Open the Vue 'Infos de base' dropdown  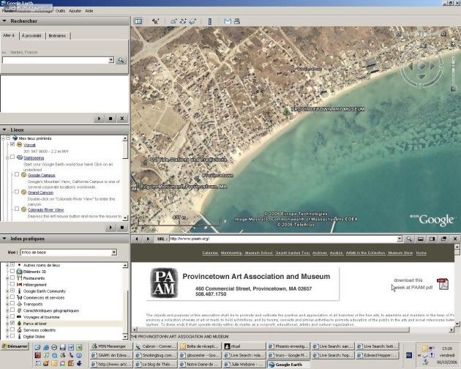(x=113, y=252)
